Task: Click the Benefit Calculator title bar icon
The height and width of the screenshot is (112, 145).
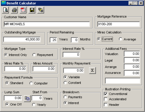Action: pos(4,3)
